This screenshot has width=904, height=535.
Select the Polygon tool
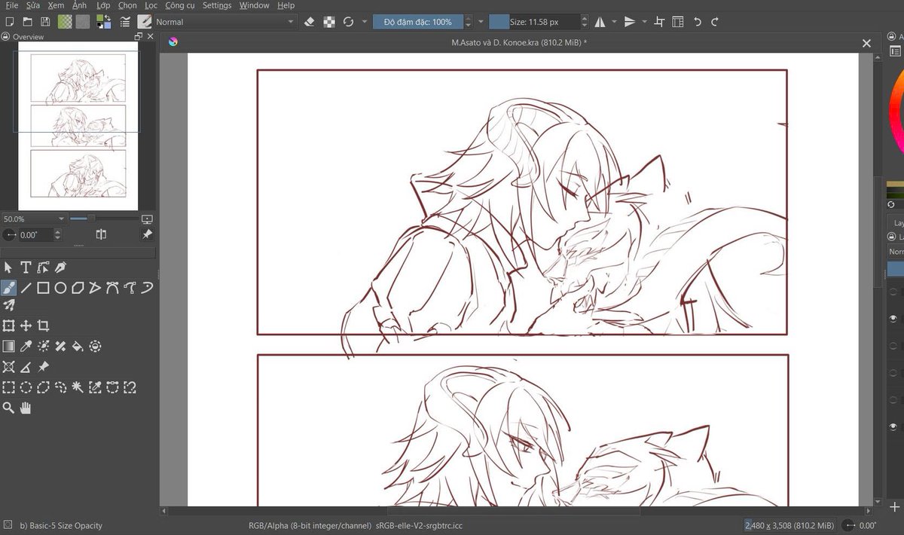(78, 287)
